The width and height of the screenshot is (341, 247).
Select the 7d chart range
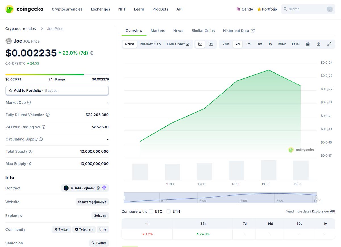[238, 44]
